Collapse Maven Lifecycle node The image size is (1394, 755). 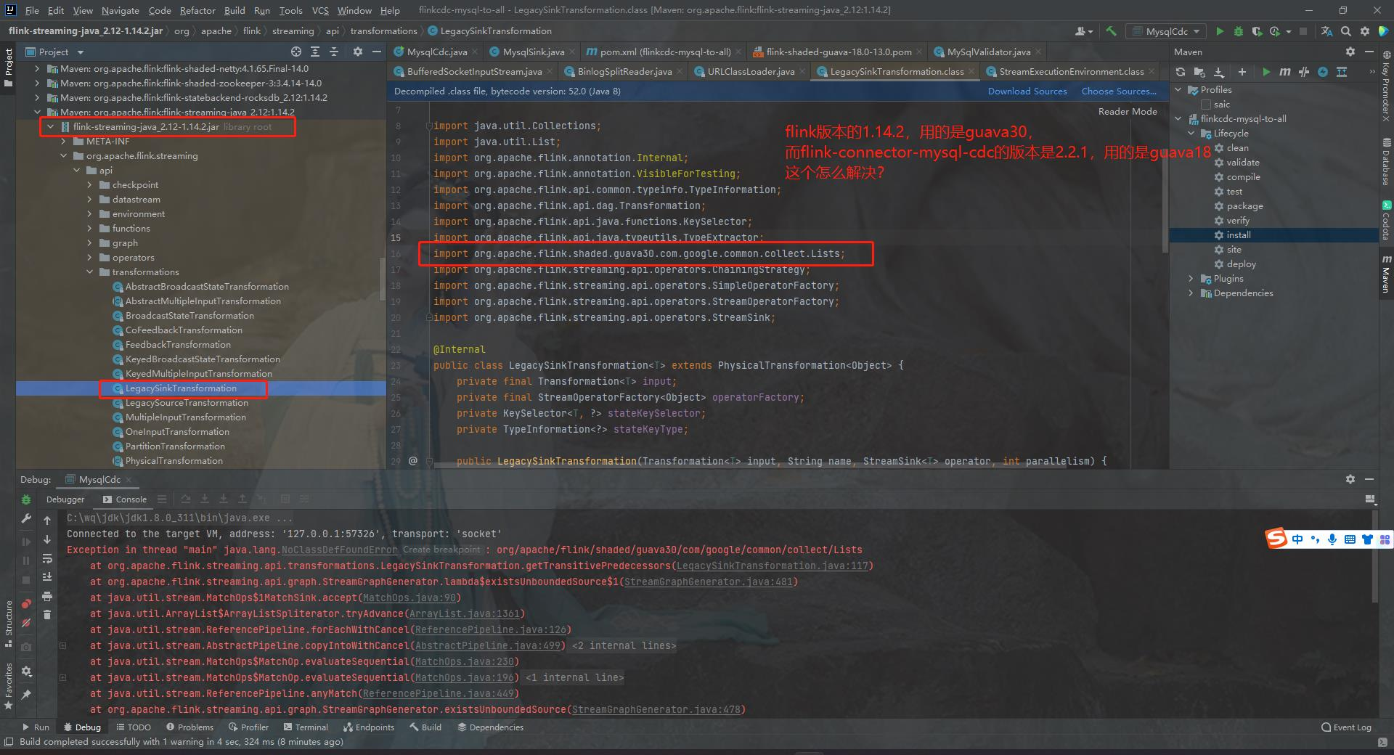pos(1191,134)
